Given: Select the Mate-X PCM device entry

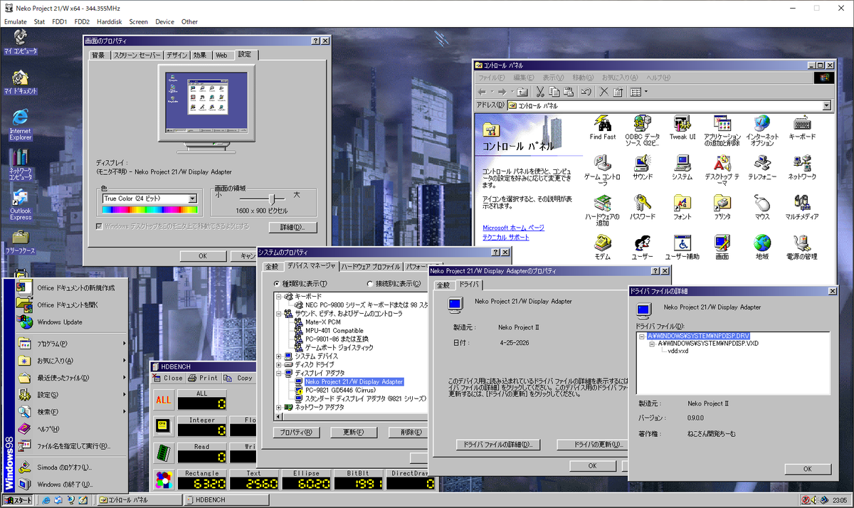Looking at the screenshot, I should coord(322,322).
